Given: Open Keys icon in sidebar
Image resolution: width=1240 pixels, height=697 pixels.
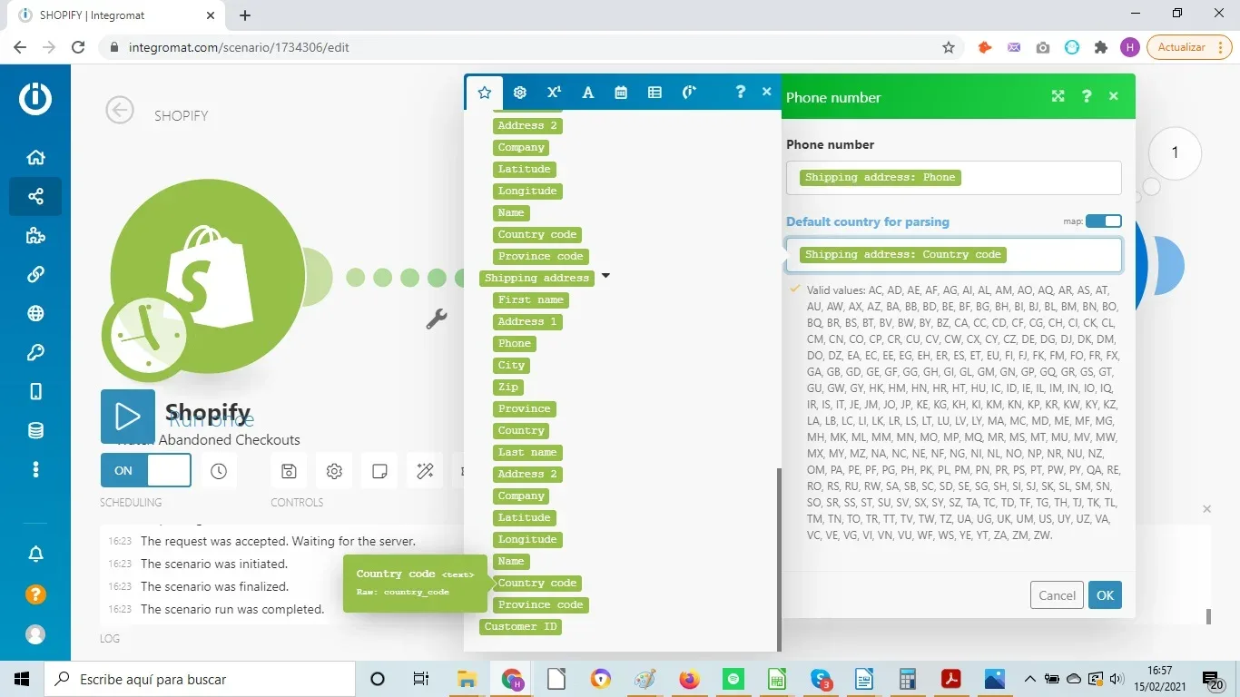Looking at the screenshot, I should click(35, 352).
